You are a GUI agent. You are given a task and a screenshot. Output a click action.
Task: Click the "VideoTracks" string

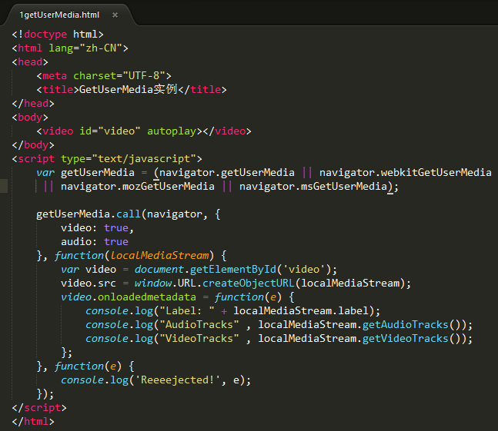199,339
